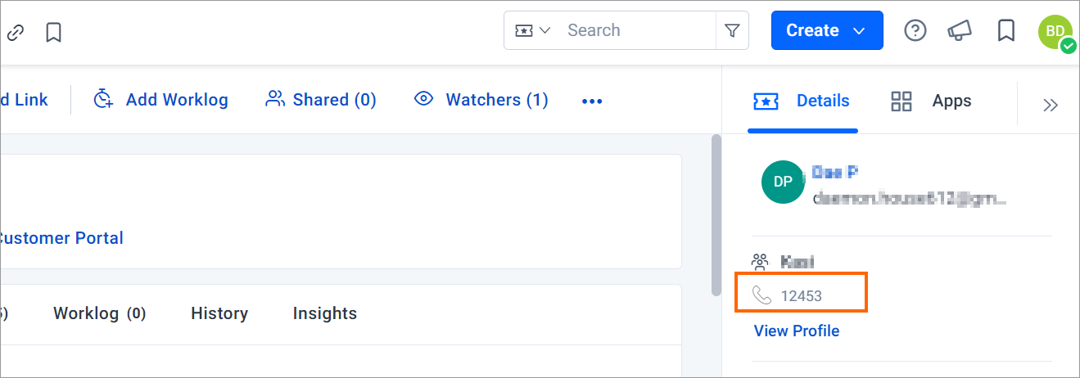
Task: Copy the ticket link with chain icon
Action: click(16, 33)
